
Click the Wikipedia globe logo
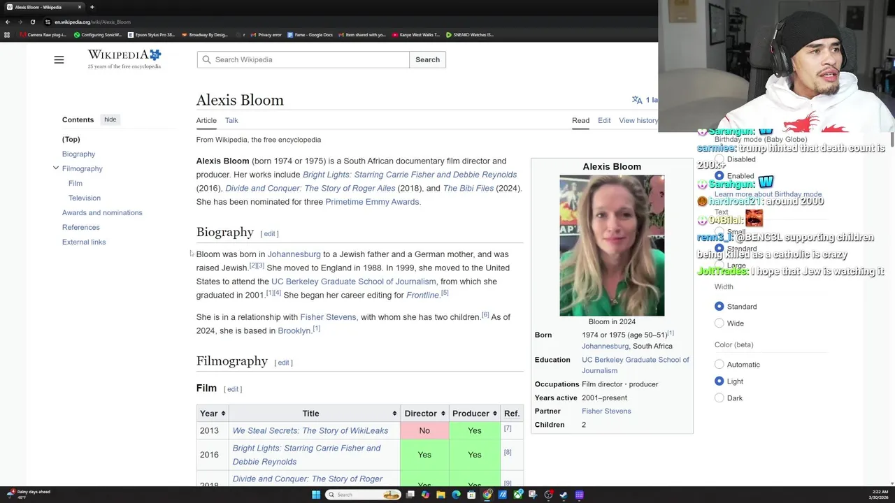click(x=124, y=59)
